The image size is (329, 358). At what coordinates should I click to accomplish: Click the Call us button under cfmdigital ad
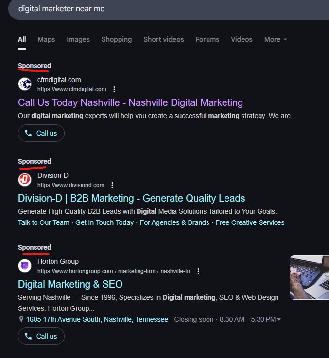41,133
